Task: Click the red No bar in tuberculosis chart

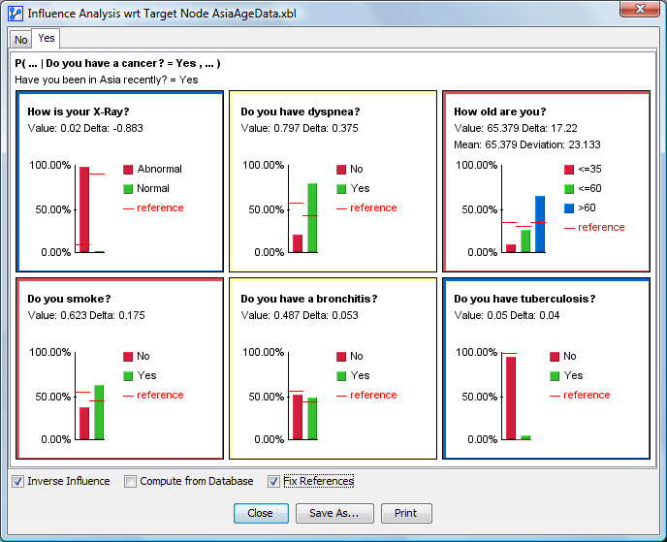Action: tap(510, 399)
